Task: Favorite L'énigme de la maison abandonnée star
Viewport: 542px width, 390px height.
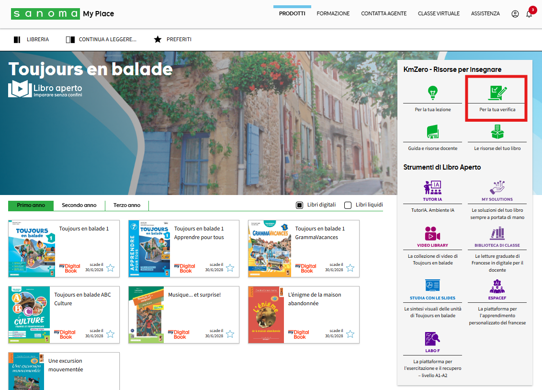Action: pos(350,334)
